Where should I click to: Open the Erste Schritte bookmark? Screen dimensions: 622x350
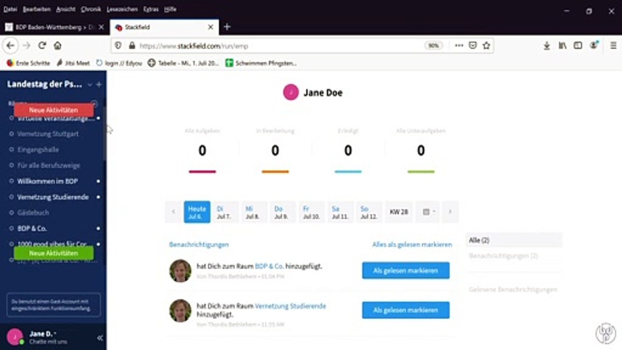click(28, 63)
